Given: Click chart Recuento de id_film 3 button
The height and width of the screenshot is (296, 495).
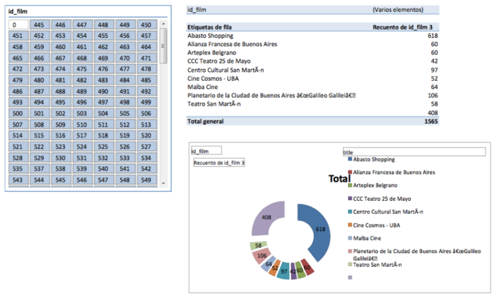Looking at the screenshot, I should (x=219, y=163).
